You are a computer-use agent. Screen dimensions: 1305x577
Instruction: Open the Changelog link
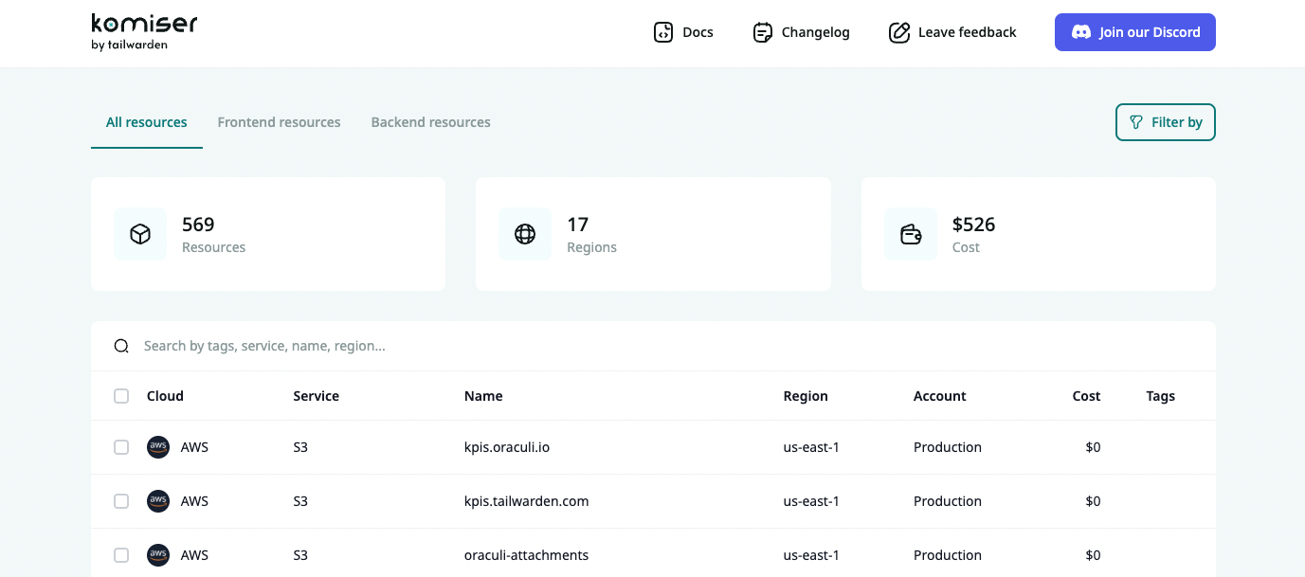click(x=815, y=32)
